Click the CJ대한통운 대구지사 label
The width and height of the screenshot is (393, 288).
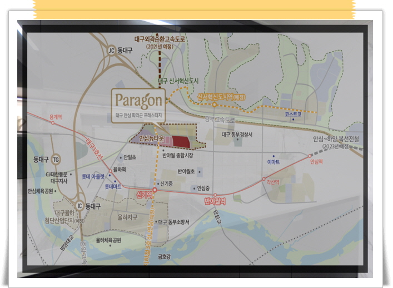pos(56,177)
